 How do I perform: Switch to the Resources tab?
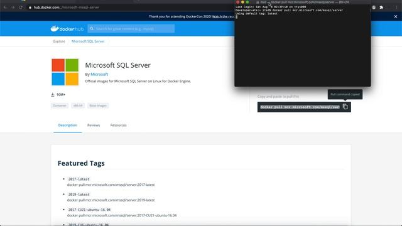tap(119, 126)
